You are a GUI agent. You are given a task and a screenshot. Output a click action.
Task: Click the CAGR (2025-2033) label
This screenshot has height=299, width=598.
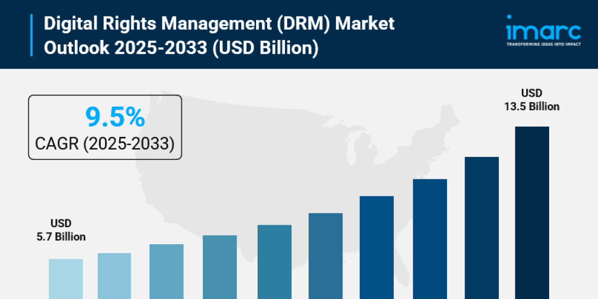pyautogui.click(x=105, y=144)
